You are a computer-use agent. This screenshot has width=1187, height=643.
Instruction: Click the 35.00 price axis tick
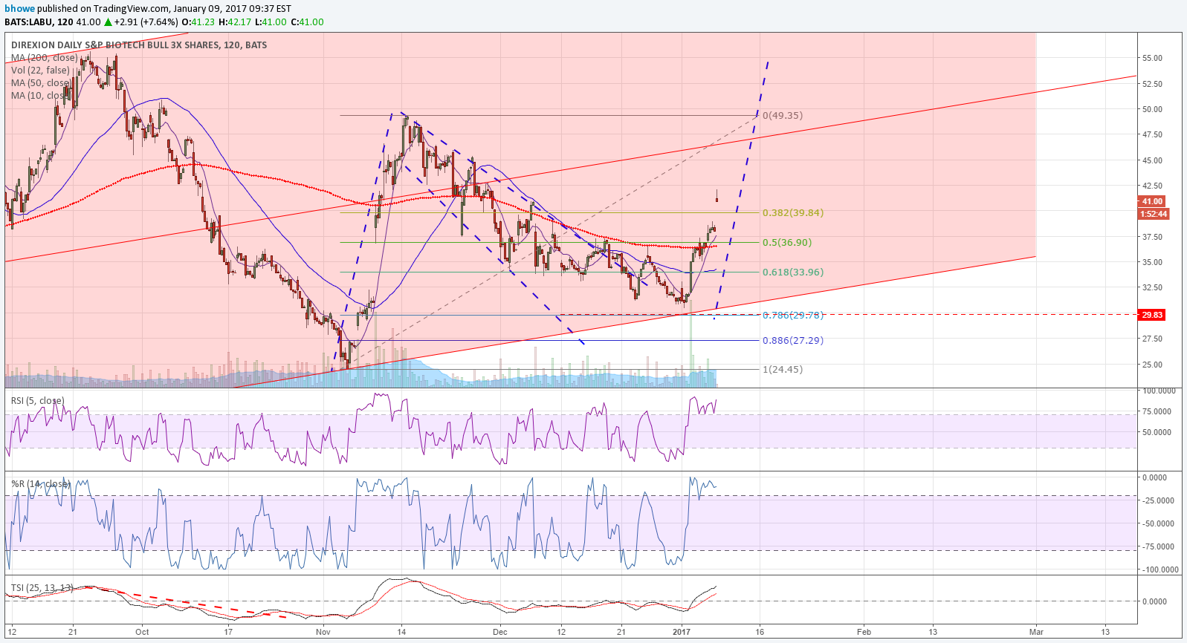[x=1152, y=262]
